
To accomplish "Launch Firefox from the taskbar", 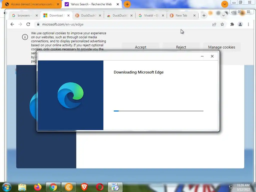I will click(38, 187).
